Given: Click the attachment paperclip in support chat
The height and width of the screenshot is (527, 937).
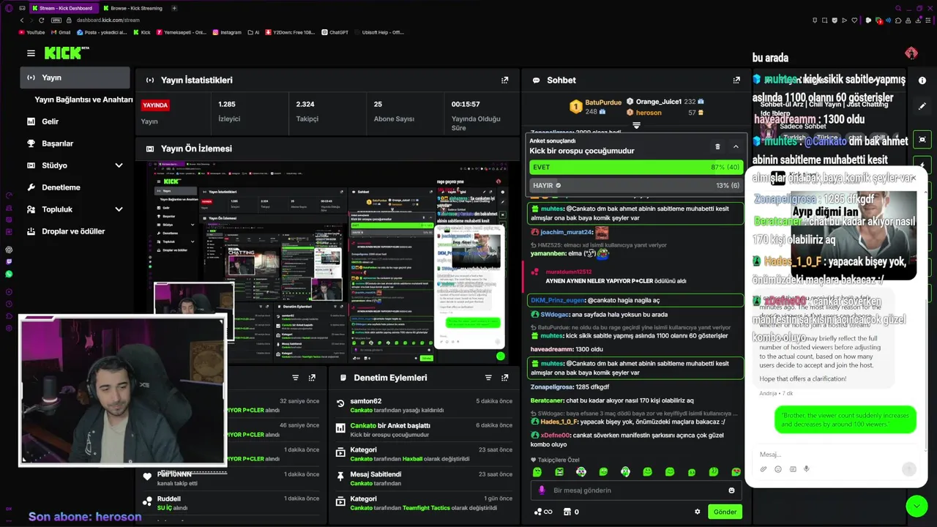Looking at the screenshot, I should point(763,469).
